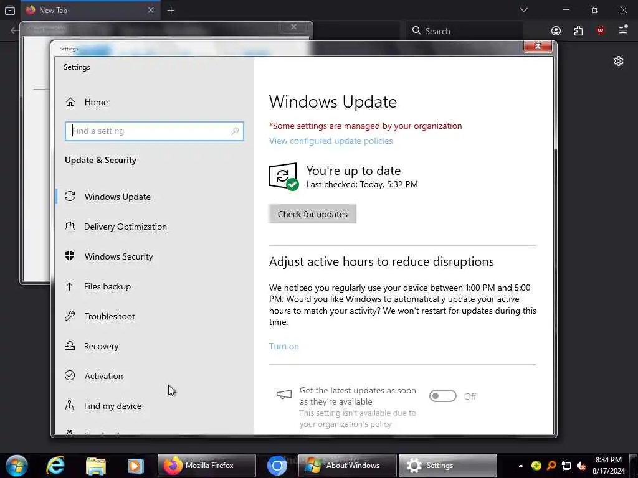Image resolution: width=638 pixels, height=478 pixels.
Task: Select the New Tab browser tab
Action: click(x=90, y=10)
